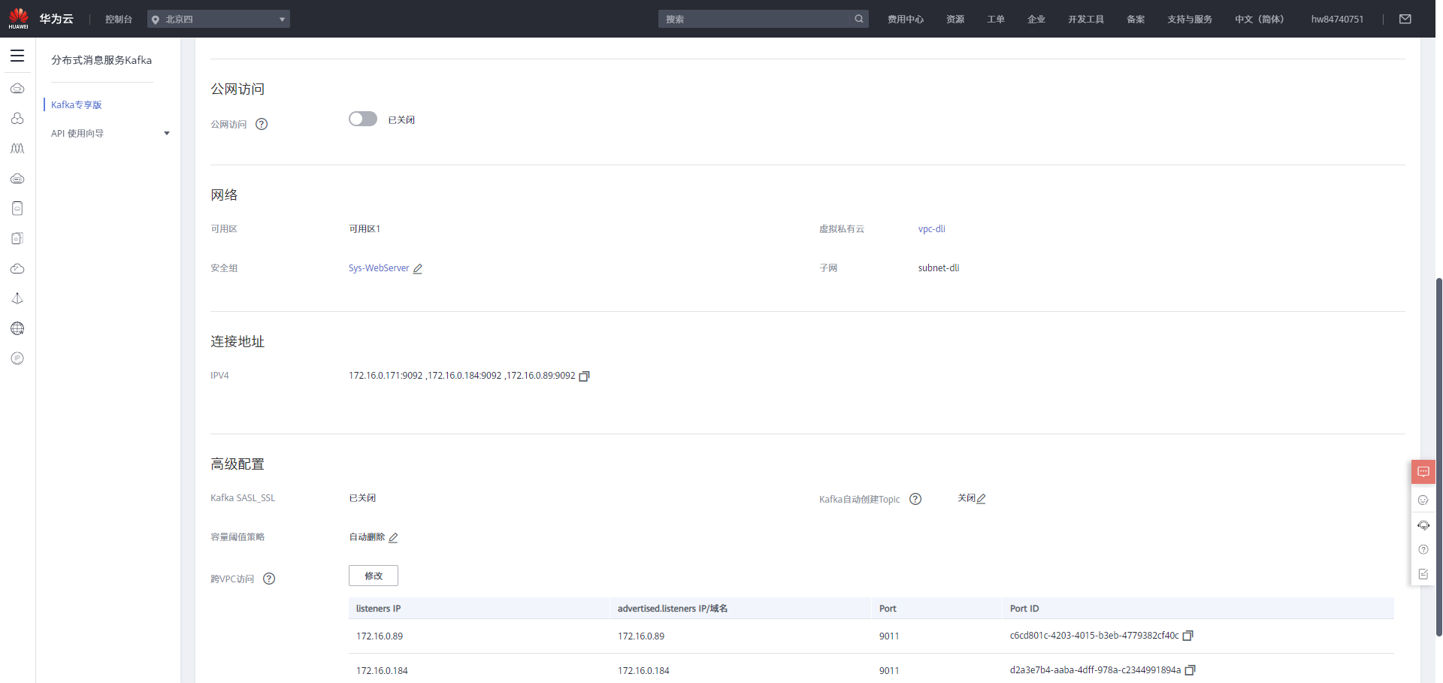1443x683 pixels.
Task: Select Kafka专享版 in the sidebar
Action: (x=77, y=104)
